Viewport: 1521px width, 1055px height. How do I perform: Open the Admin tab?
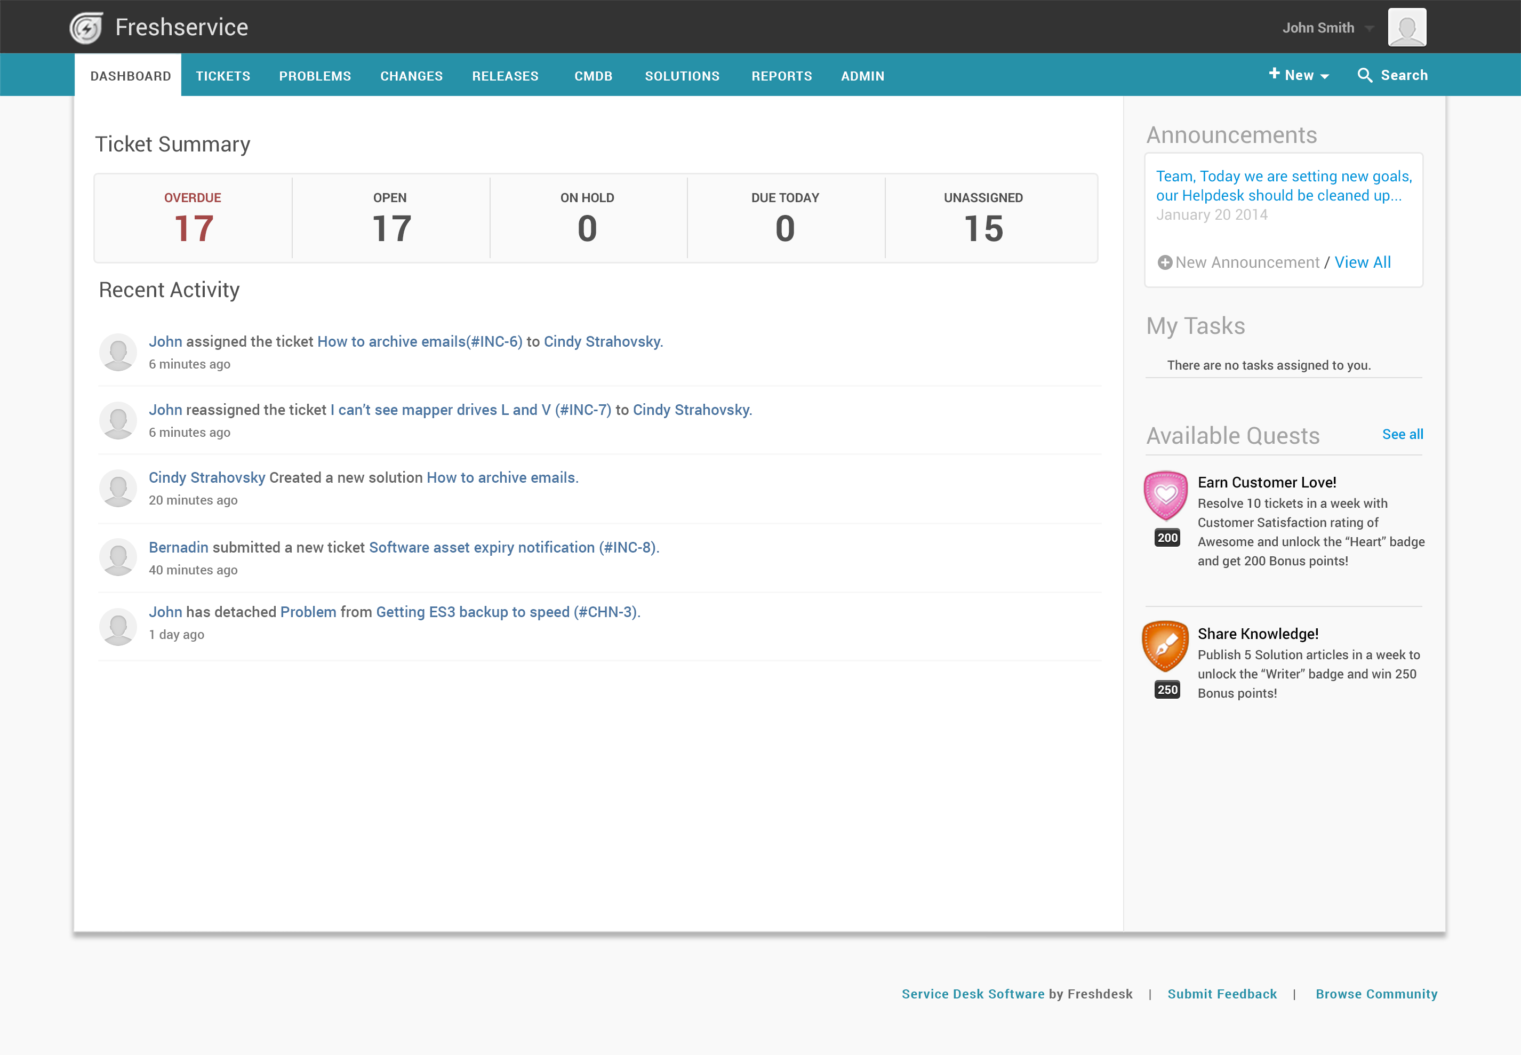[x=862, y=76]
